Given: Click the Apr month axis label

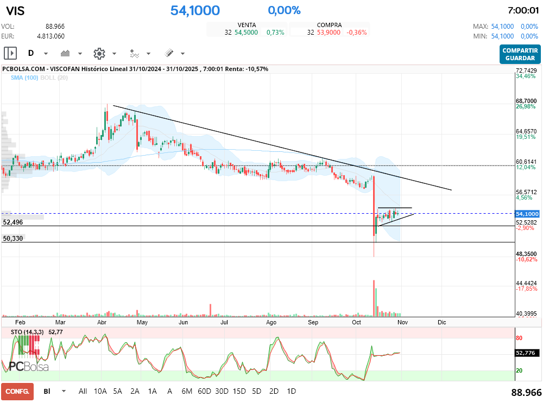Looking at the screenshot, I should 102,322.
